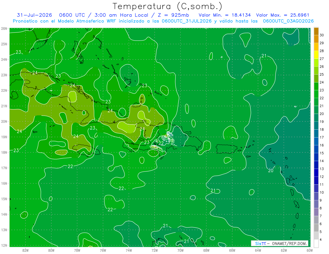Click the '26' label on color bar
This screenshot has width=329, height=254.
[322, 67]
